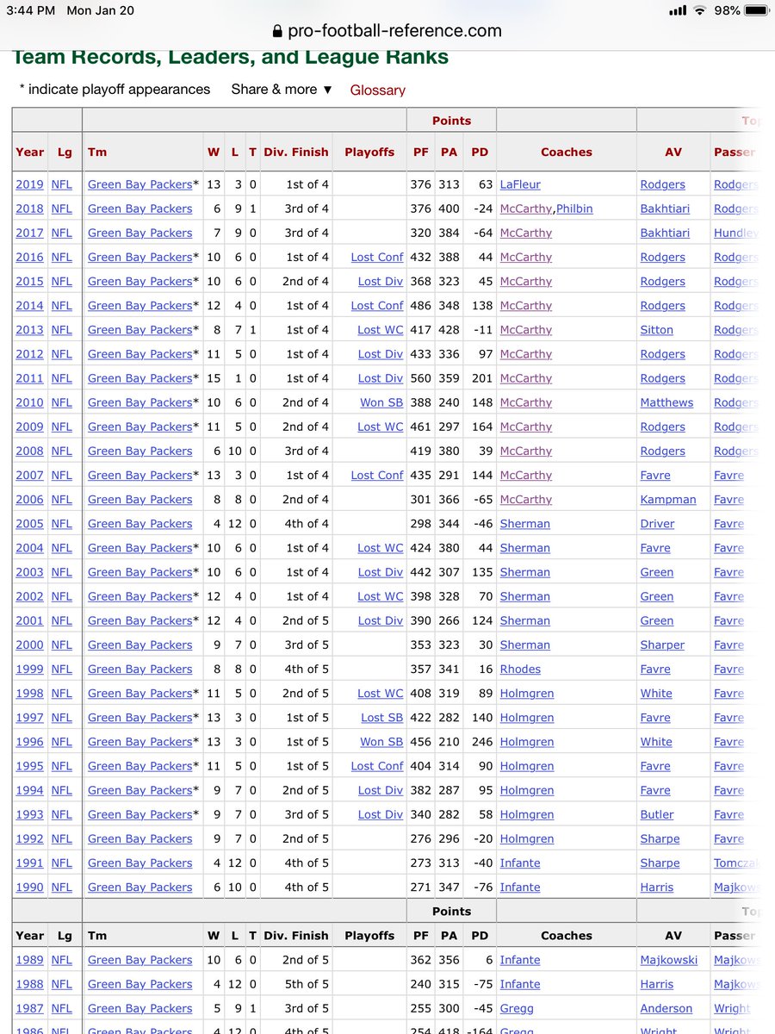Open Green AV link in 2003 row
Screen dimensions: 775x1034
coord(657,572)
